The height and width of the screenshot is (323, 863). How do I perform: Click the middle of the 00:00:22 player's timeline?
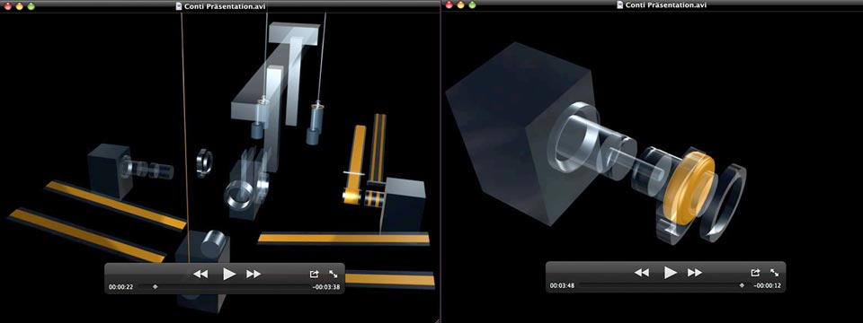[222, 286]
